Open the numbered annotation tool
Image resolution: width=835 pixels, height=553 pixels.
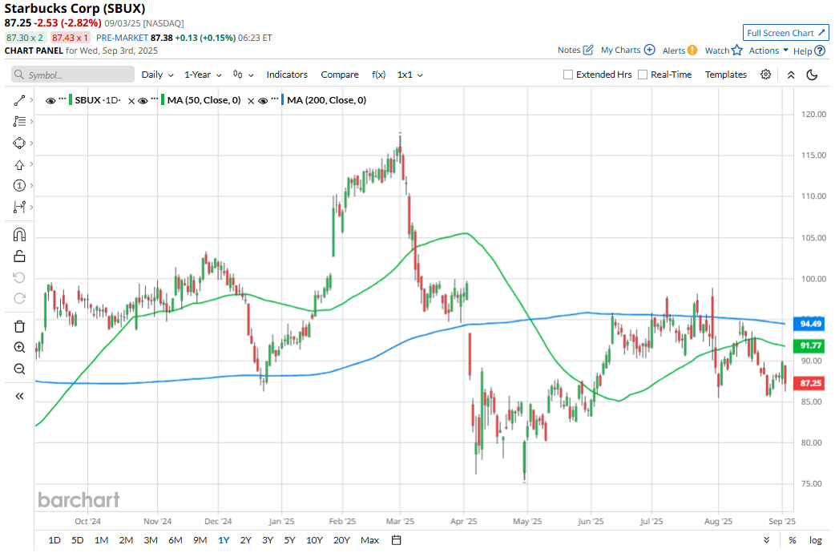[19, 185]
